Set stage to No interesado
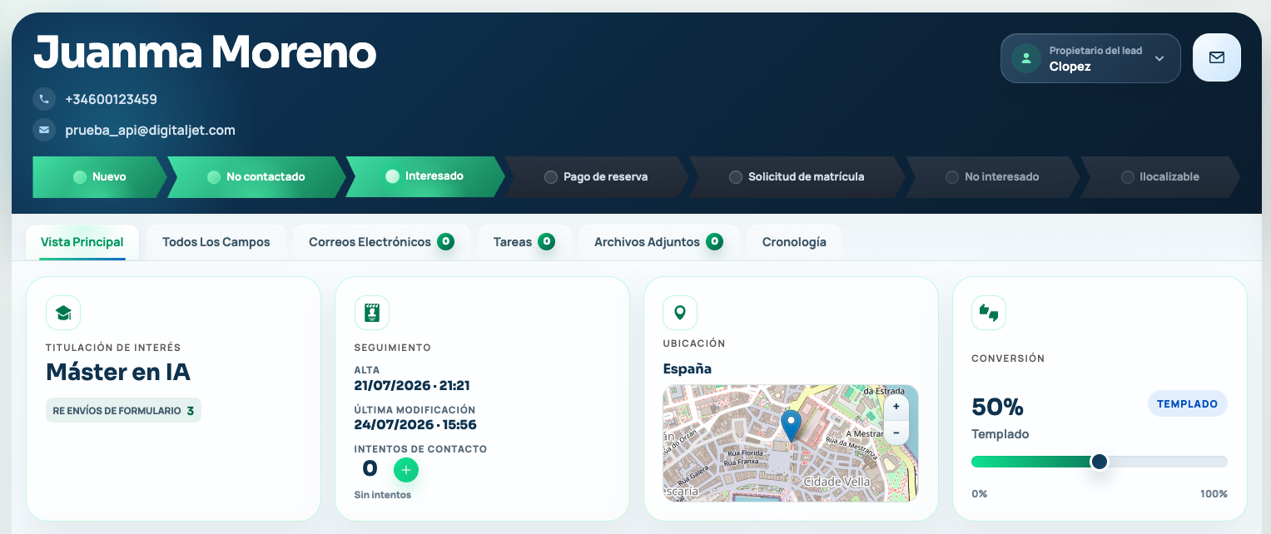1271x534 pixels. point(992,176)
